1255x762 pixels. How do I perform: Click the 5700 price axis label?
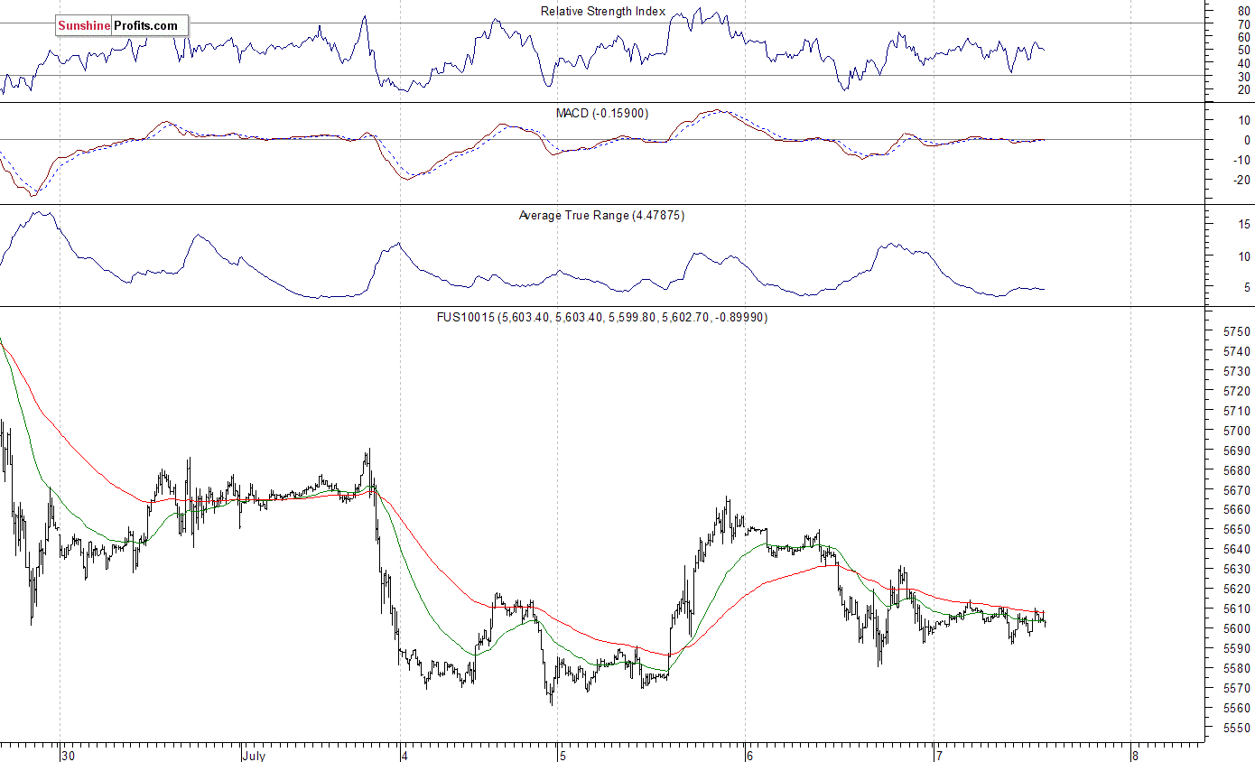point(1236,431)
